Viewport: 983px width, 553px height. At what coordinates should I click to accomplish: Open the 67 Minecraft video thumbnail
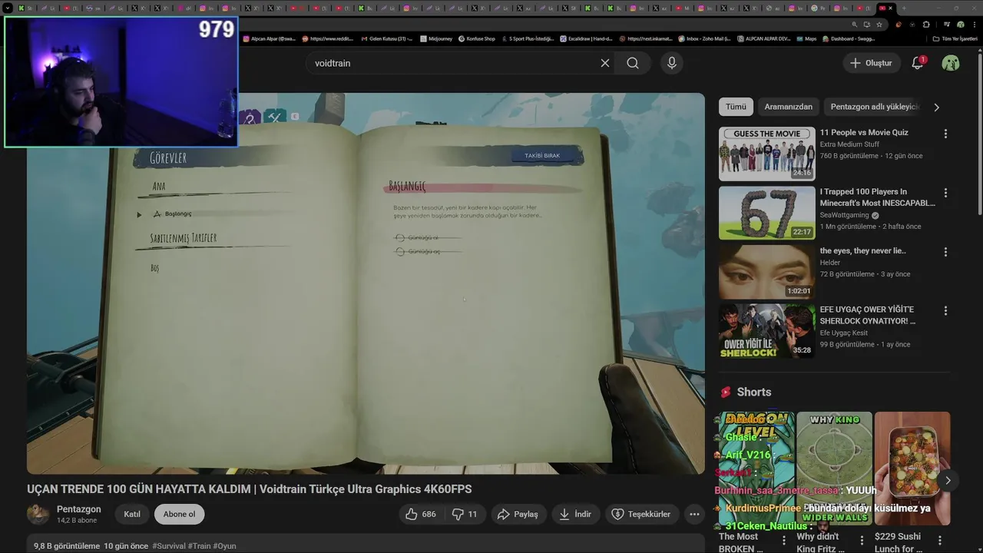click(767, 213)
